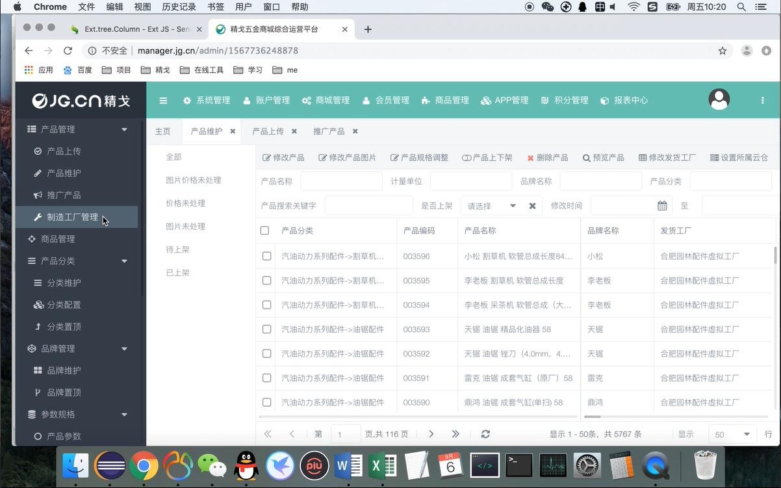This screenshot has width=781, height=488.
Task: Open the page size dropdown showing 50
Action: coord(747,434)
